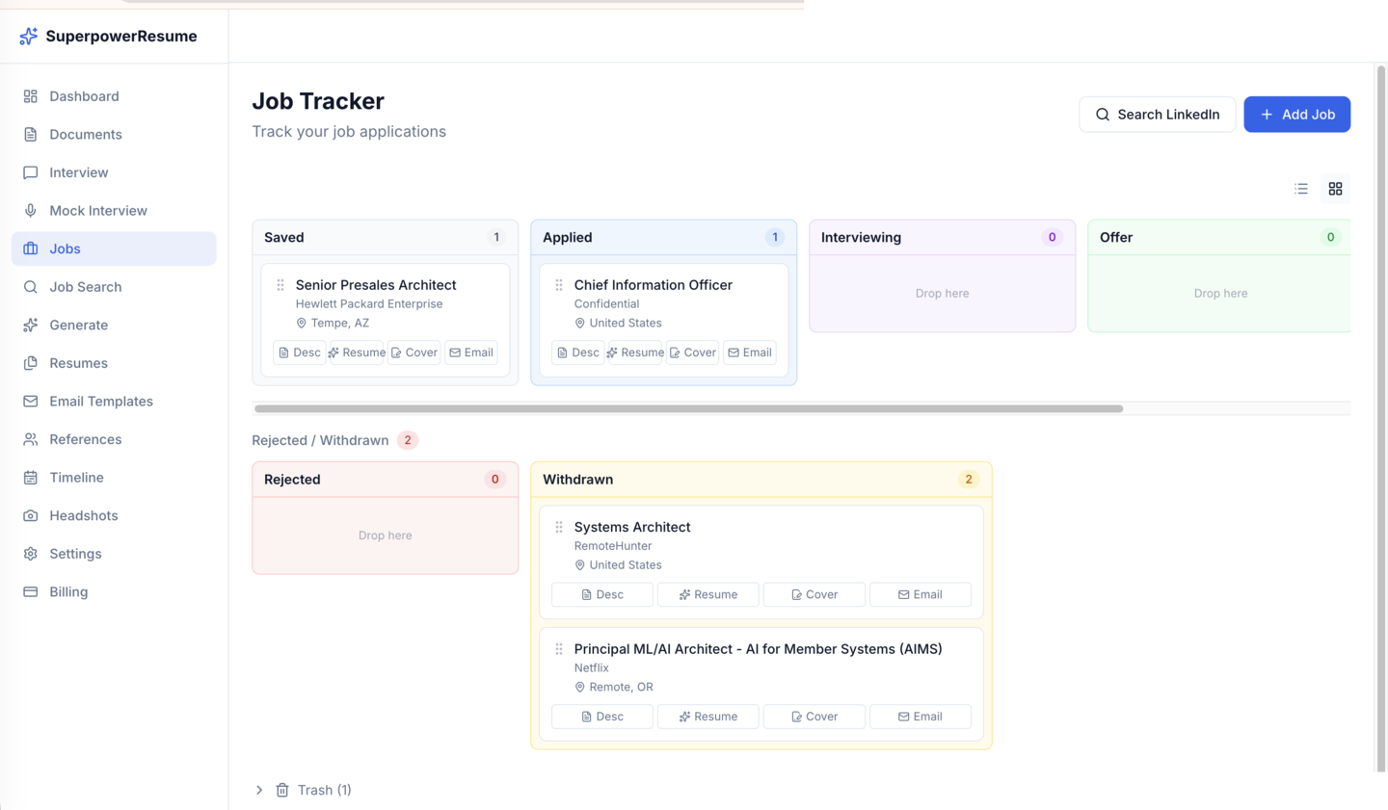Select the Timeline calendar icon
The height and width of the screenshot is (810, 1388).
click(x=30, y=477)
